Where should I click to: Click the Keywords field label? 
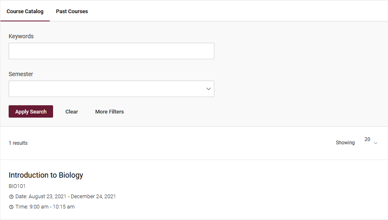pyautogui.click(x=21, y=36)
